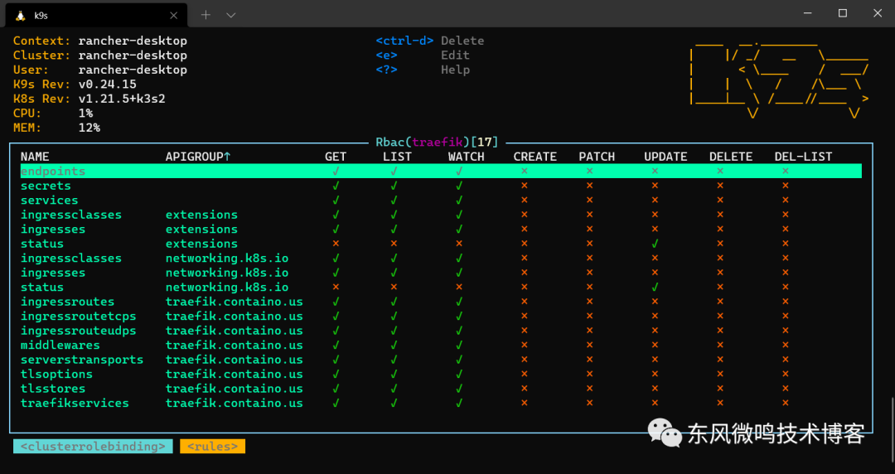Viewport: 895px width, 474px height.
Task: Click the Linux penguin icon on k9s tab
Action: click(21, 16)
